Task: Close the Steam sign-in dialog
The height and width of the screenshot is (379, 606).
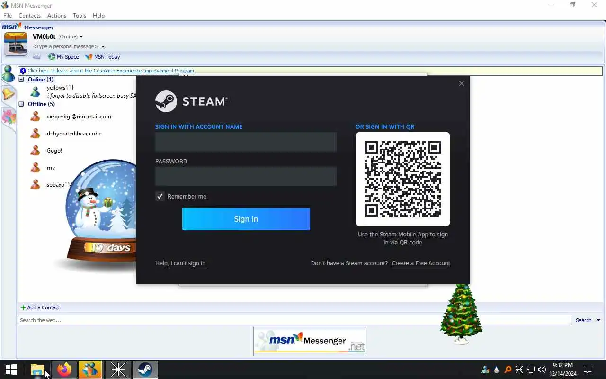Action: [462, 83]
